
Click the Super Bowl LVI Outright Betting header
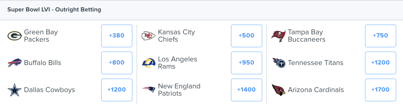pyautogui.click(x=54, y=10)
